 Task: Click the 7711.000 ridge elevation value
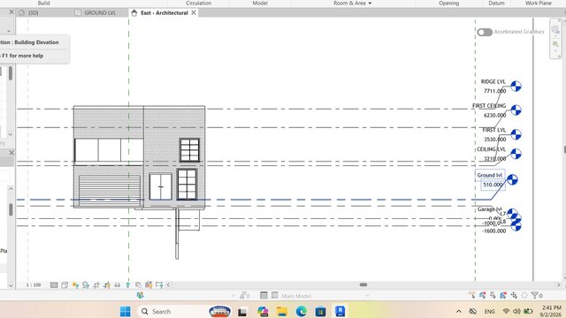(x=495, y=91)
